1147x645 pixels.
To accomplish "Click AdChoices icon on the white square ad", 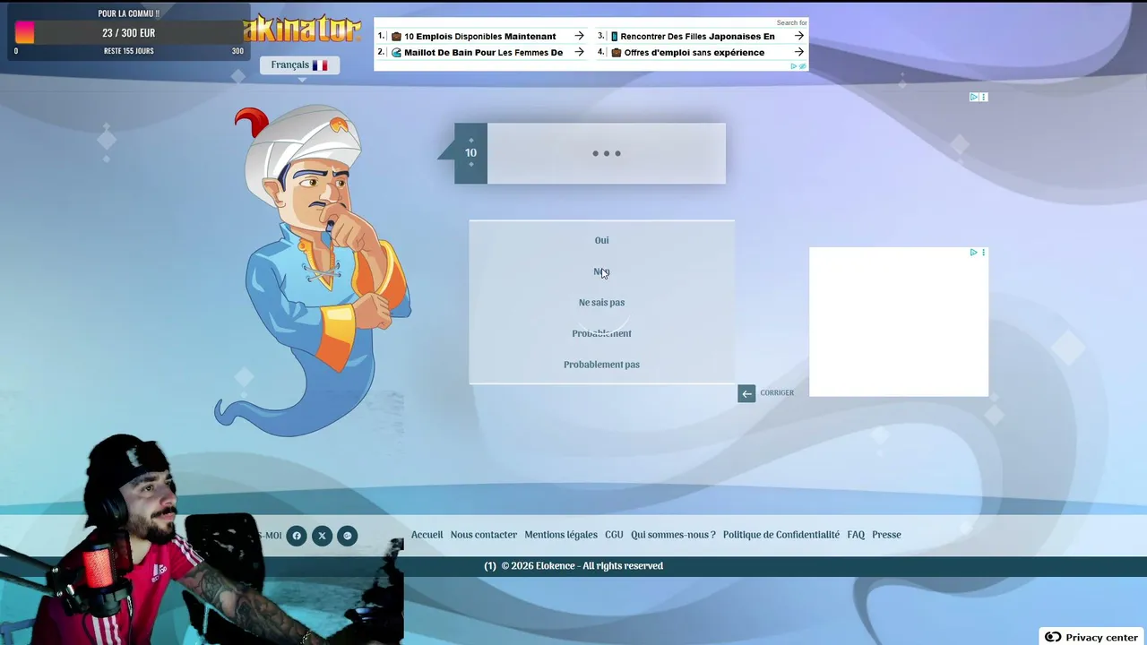I will pos(973,253).
